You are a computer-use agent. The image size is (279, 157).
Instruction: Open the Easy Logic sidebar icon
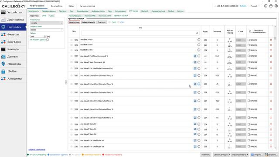[3, 42]
